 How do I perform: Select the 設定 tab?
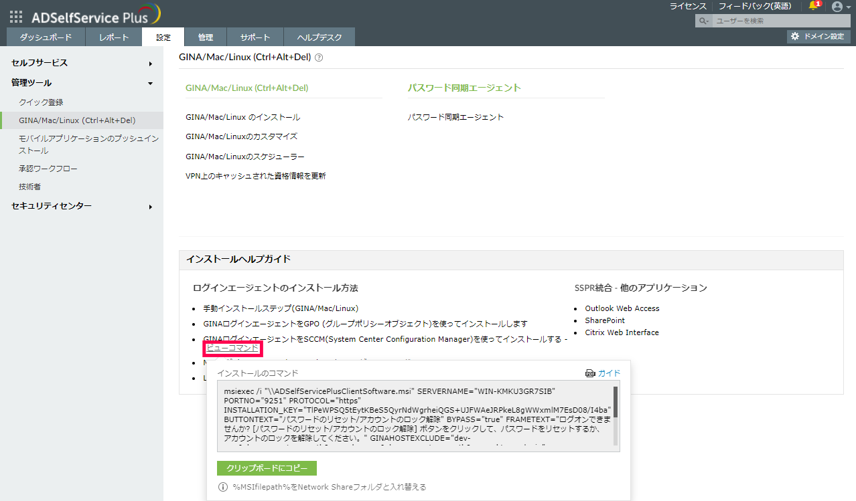[x=163, y=37]
